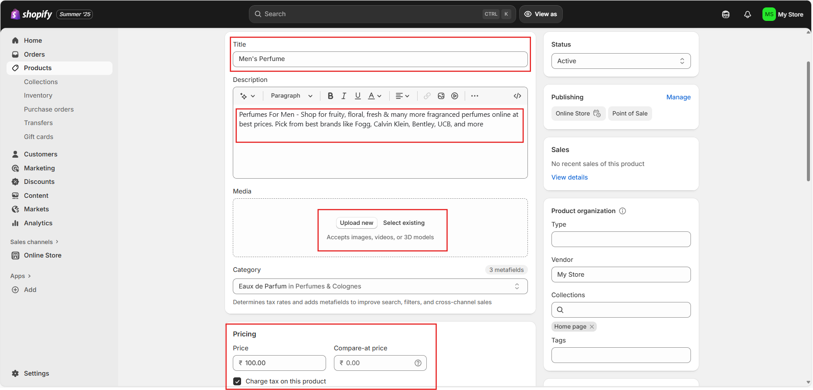This screenshot has height=390, width=813.
Task: Click the Markets globe icon
Action: (15, 209)
